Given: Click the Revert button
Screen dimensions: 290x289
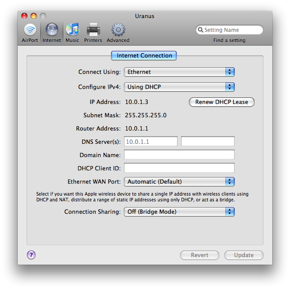Looking at the screenshot, I should pos(200,255).
